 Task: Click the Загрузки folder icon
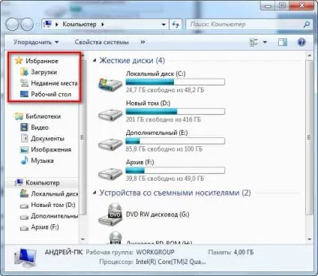coord(24,72)
